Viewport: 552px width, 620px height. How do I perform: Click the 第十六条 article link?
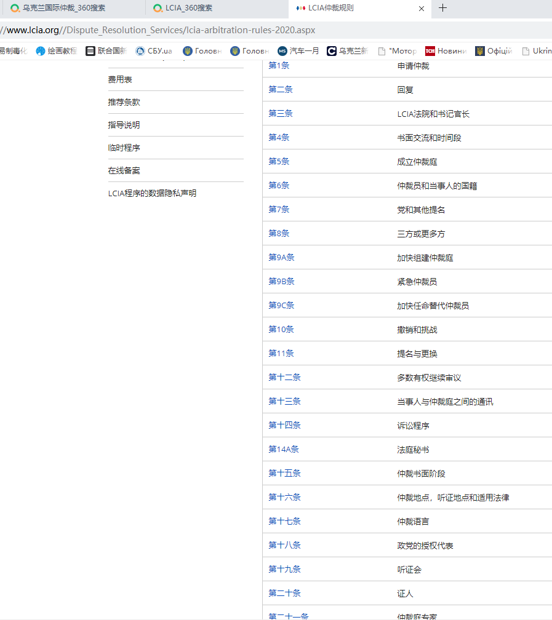pyautogui.click(x=284, y=497)
